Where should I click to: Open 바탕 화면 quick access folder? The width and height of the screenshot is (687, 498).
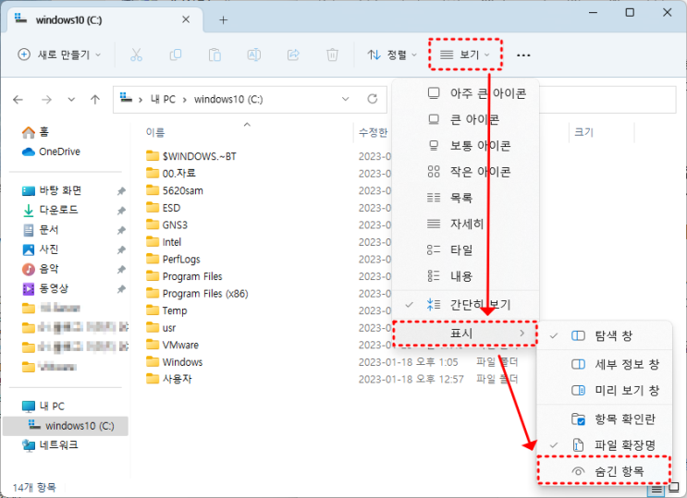coord(52,190)
